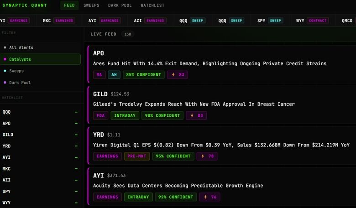
Task: Remove MKC from watchlist with minus icon
Action: (x=76, y=169)
